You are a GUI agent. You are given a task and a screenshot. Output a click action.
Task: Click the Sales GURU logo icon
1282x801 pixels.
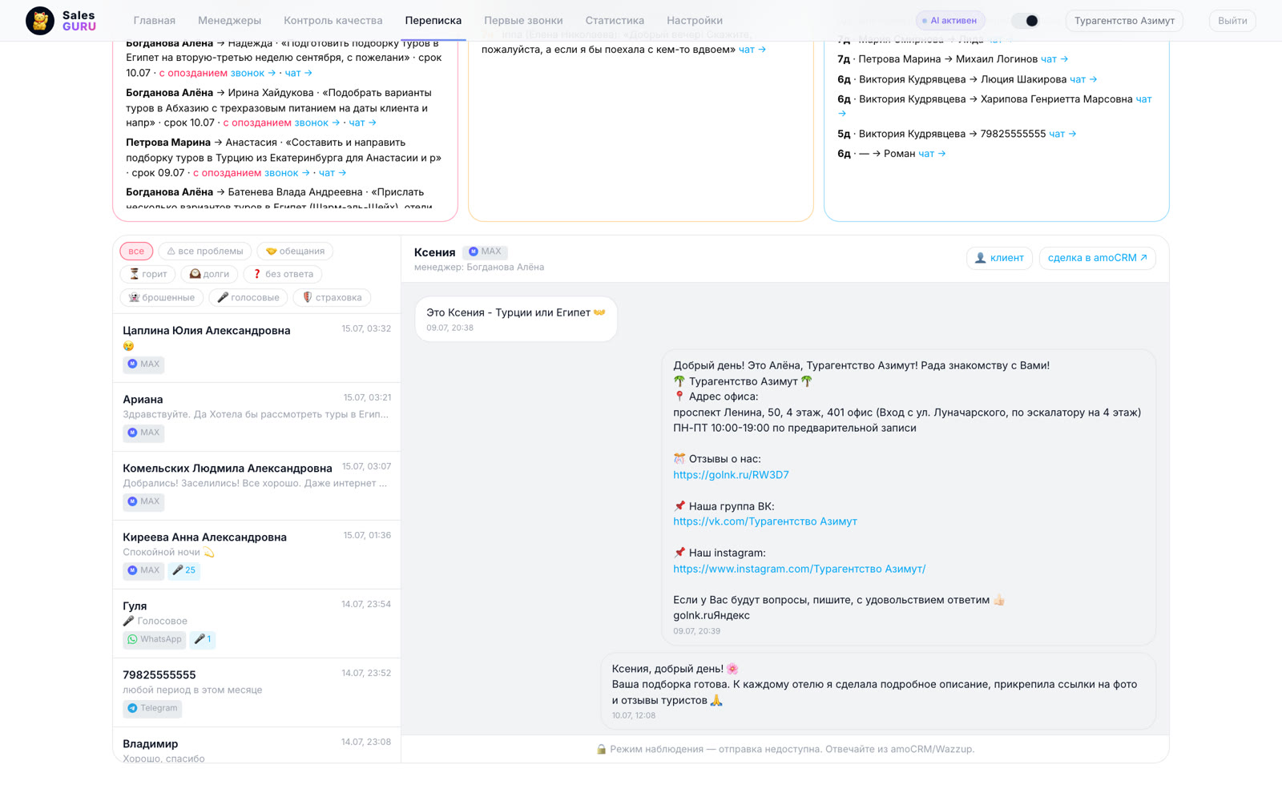coord(40,21)
